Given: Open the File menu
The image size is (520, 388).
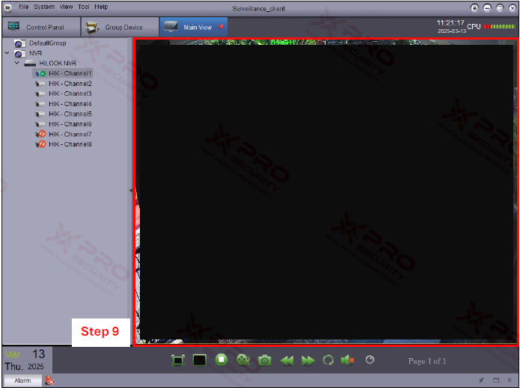Looking at the screenshot, I should [23, 7].
